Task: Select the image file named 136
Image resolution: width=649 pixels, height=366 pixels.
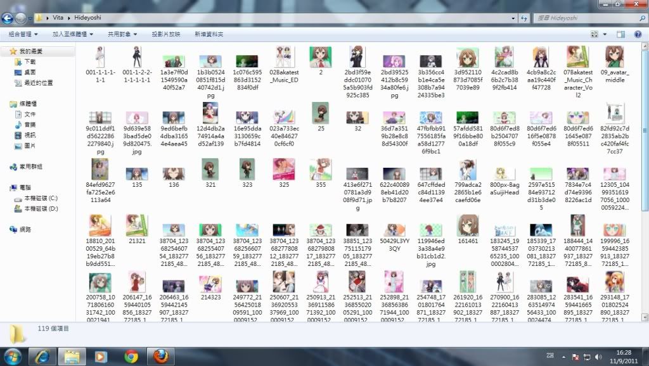Action: click(174, 177)
